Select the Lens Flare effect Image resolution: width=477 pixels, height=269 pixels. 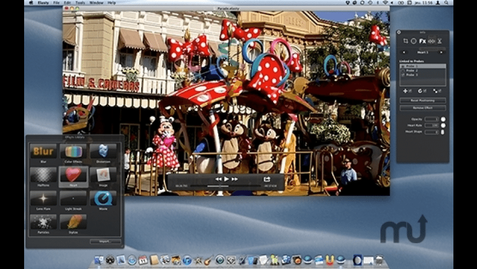[43, 198]
